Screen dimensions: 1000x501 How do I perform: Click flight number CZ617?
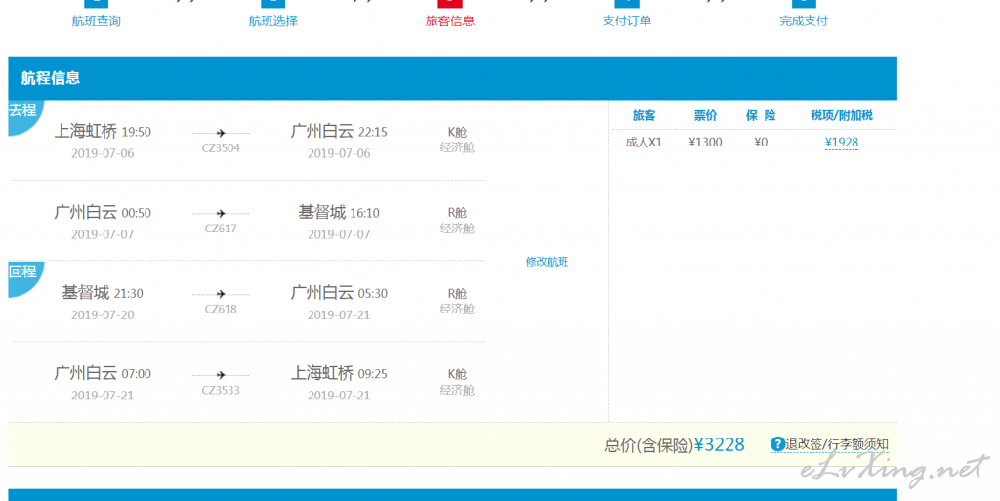point(221,229)
